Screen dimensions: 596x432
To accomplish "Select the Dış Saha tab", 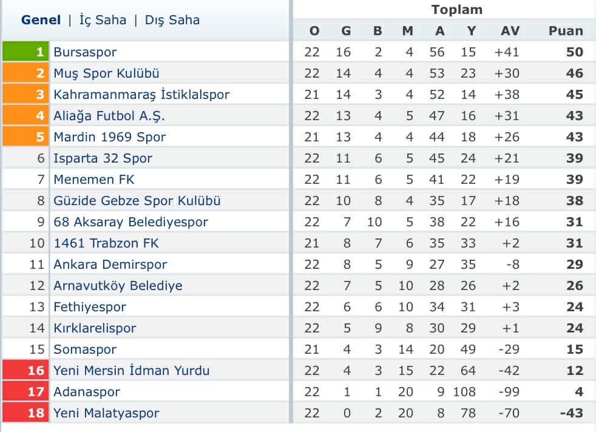I will [x=172, y=20].
